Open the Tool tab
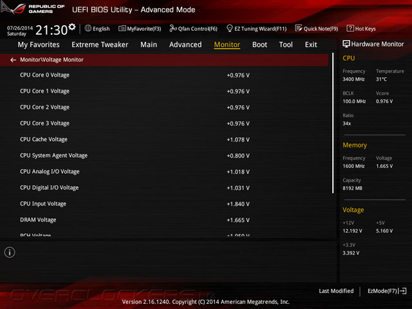The width and height of the screenshot is (412, 309). click(286, 44)
